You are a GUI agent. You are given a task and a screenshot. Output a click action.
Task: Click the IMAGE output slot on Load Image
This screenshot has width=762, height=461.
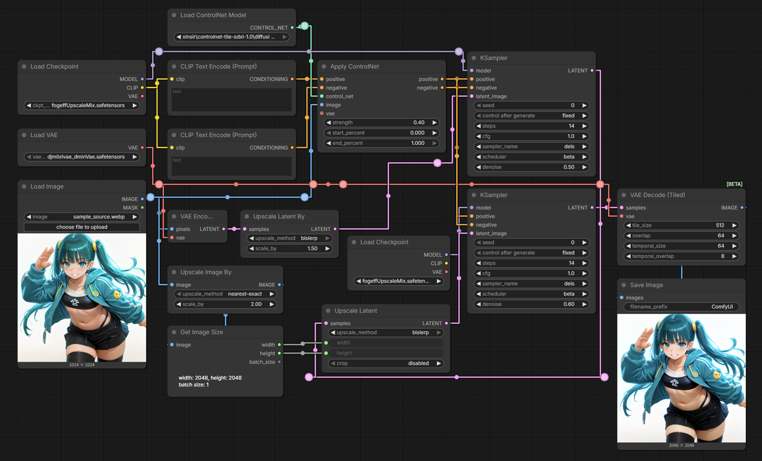point(142,199)
